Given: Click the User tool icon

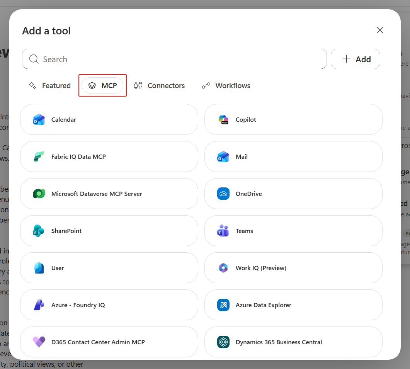Looking at the screenshot, I should (x=39, y=268).
